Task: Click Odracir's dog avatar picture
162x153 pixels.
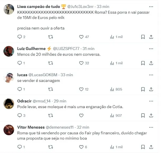Action: 9,104
